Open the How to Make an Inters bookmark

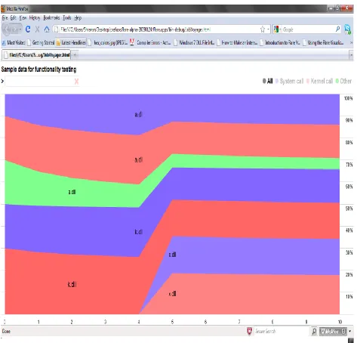click(237, 42)
